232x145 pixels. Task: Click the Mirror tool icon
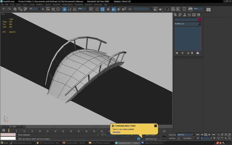point(155,9)
